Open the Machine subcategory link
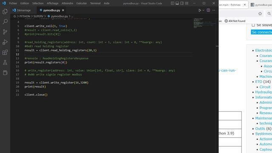 click(x=266, y=76)
